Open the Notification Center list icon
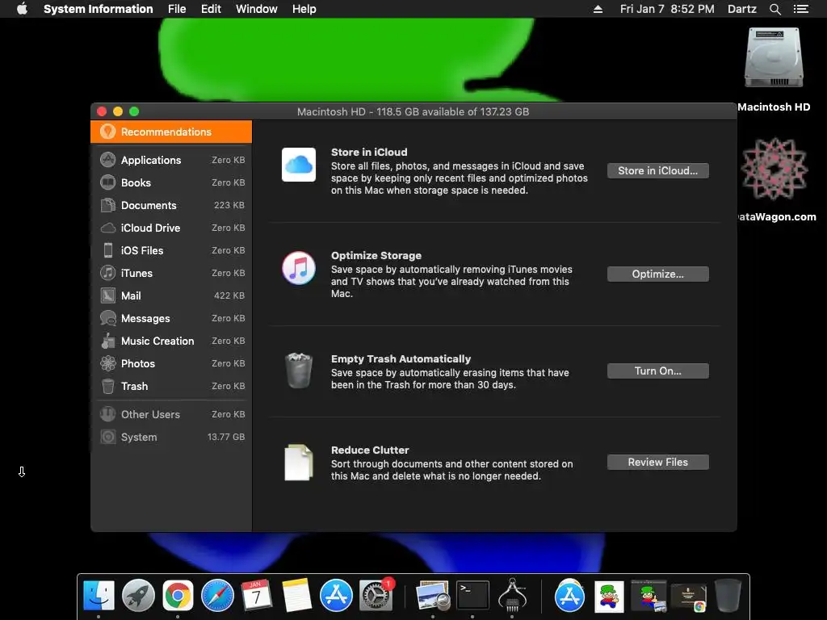 pyautogui.click(x=801, y=9)
